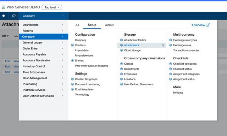Screen dimensions: 227x136
Task: Click the favorites star in navigation bar
Action: point(4,16)
